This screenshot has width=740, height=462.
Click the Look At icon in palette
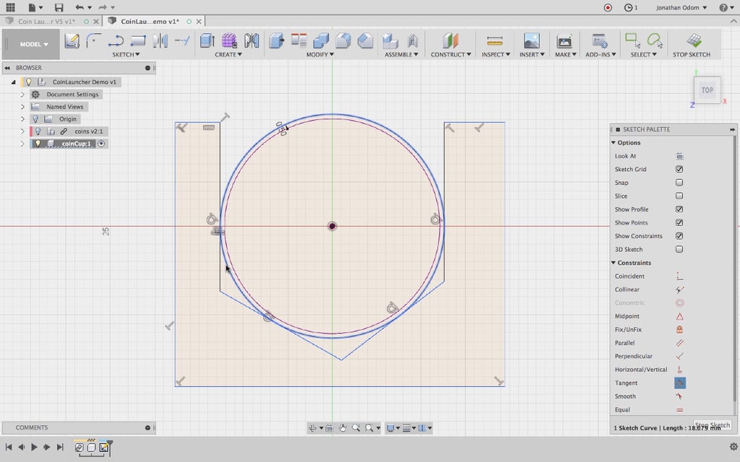(x=679, y=156)
